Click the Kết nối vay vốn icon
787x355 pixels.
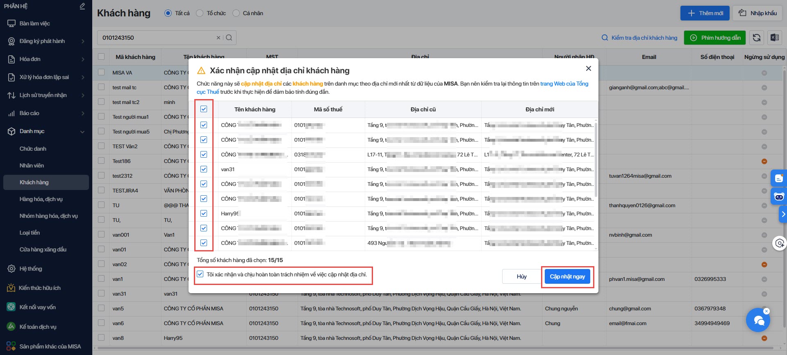(x=11, y=307)
